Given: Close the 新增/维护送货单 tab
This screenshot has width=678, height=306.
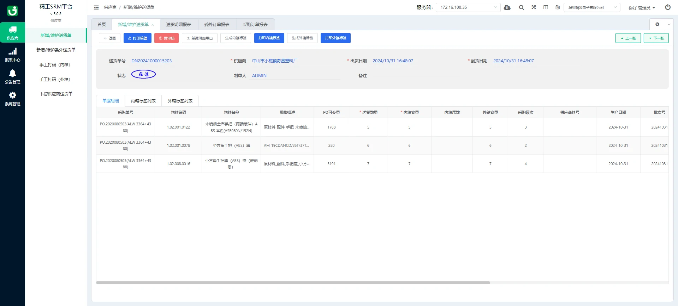Looking at the screenshot, I should click(153, 25).
